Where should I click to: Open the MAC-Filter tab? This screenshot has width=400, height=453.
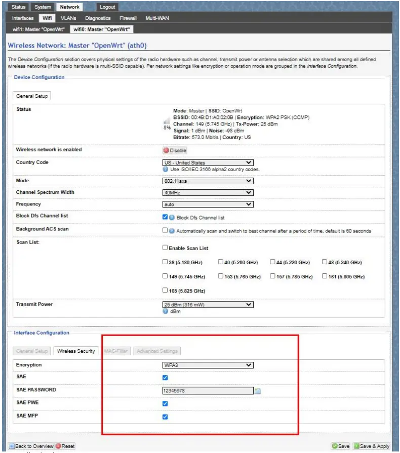point(115,351)
